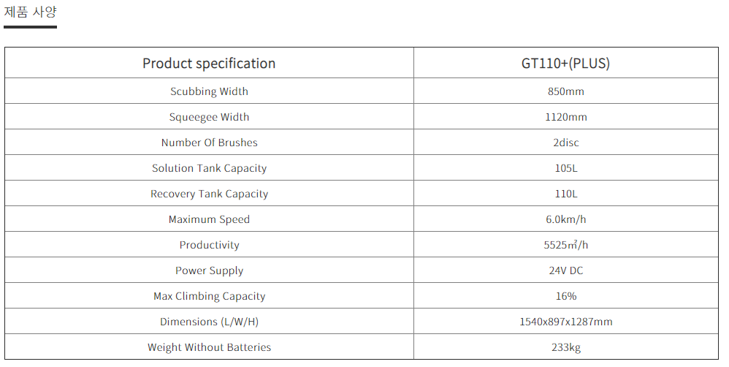Select the 16% value cell
729x367 pixels.
tap(565, 296)
